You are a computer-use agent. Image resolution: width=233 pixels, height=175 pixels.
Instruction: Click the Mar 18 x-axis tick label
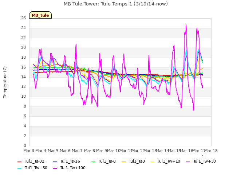[x=211, y=151]
